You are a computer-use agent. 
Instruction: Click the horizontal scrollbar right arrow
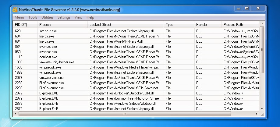point(257,114)
